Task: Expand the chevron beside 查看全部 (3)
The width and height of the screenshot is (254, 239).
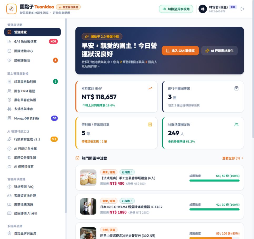Action: click(x=242, y=158)
